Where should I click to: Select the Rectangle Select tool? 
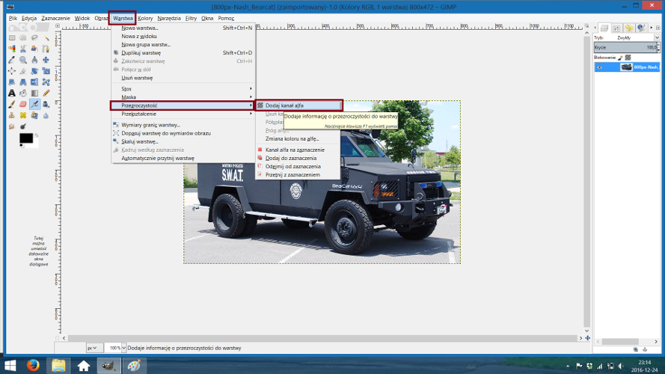(12, 37)
